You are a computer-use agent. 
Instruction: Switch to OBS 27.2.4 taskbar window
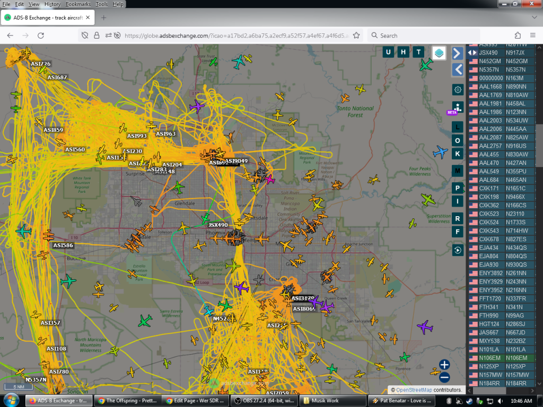(x=264, y=401)
